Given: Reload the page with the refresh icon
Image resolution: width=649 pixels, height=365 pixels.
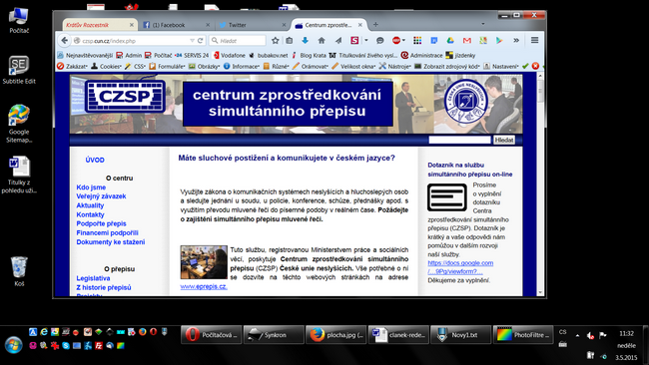Looking at the screenshot, I should [x=201, y=41].
